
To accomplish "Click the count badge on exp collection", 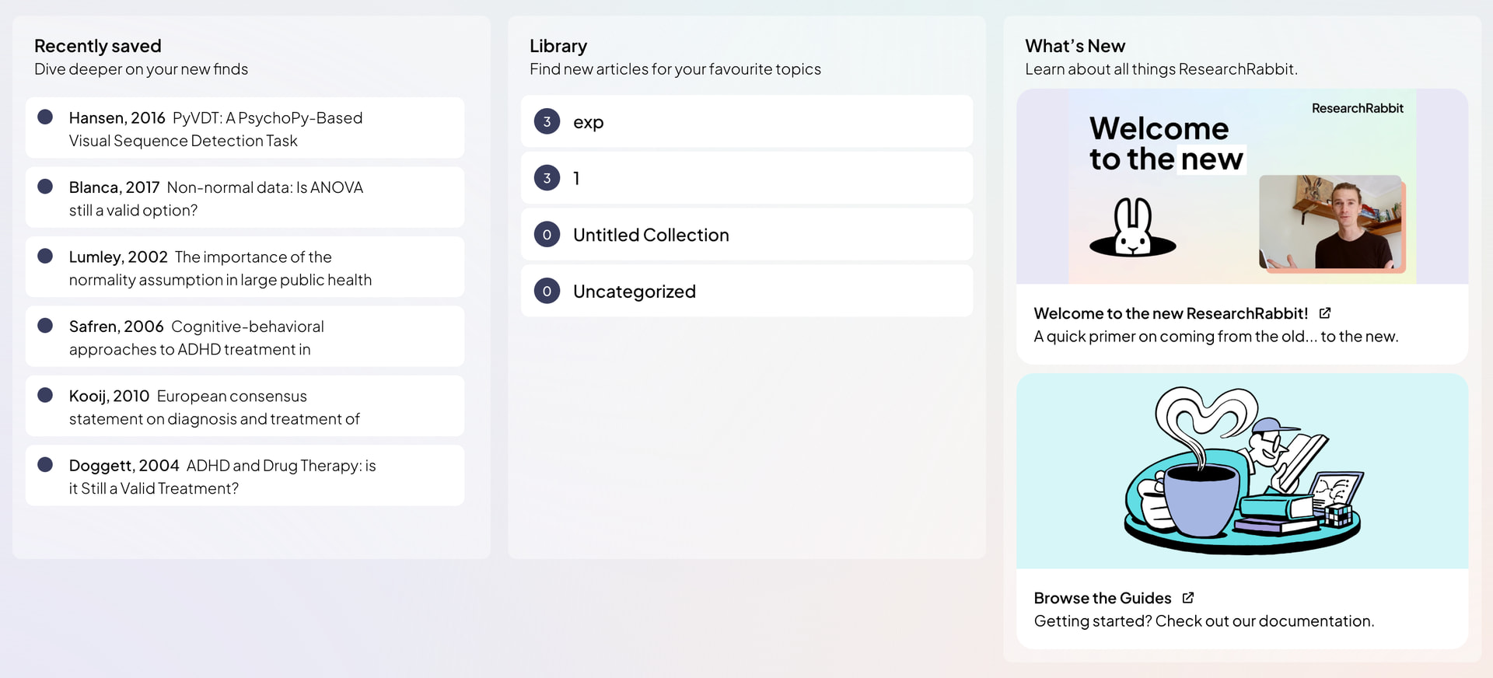I will pyautogui.click(x=547, y=121).
